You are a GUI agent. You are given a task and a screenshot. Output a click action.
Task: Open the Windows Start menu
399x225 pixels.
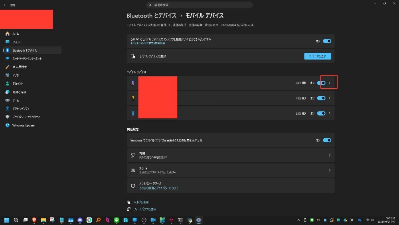[x=7, y=220]
